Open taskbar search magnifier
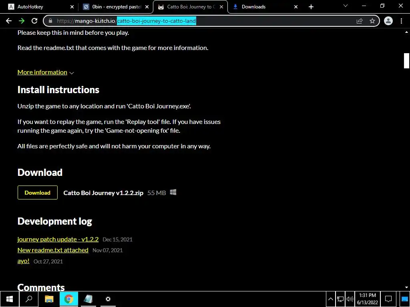Viewport: 410px width, 307px height. pos(29,299)
